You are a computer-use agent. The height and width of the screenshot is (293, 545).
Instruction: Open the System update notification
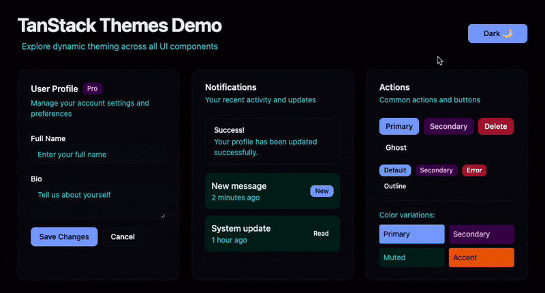click(259, 234)
